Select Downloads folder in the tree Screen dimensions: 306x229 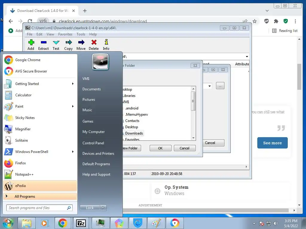coord(134,133)
